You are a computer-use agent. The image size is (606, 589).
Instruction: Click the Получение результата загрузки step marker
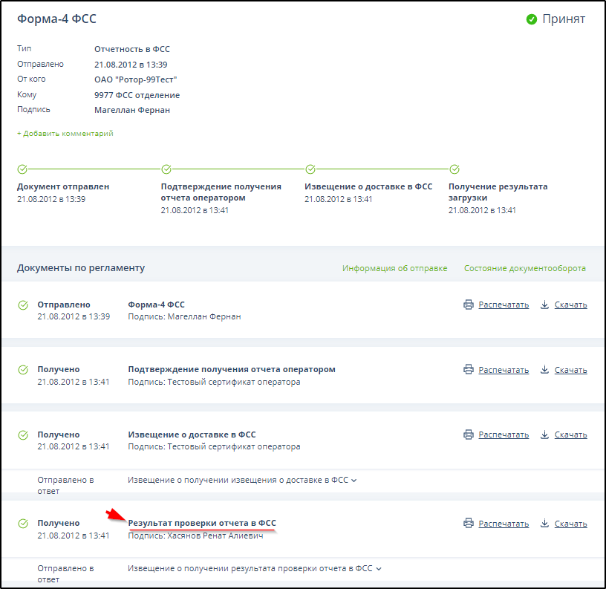click(454, 169)
